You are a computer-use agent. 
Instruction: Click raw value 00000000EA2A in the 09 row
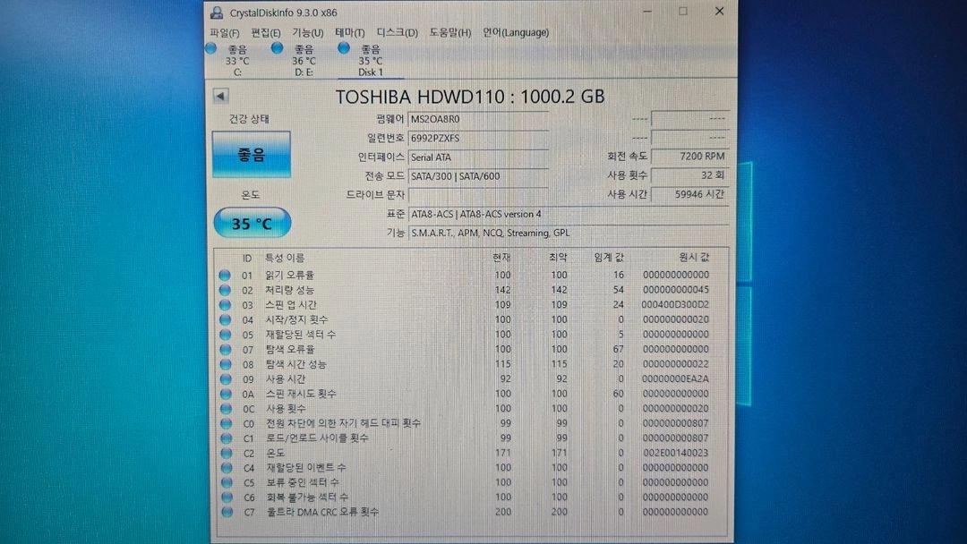tap(675, 378)
